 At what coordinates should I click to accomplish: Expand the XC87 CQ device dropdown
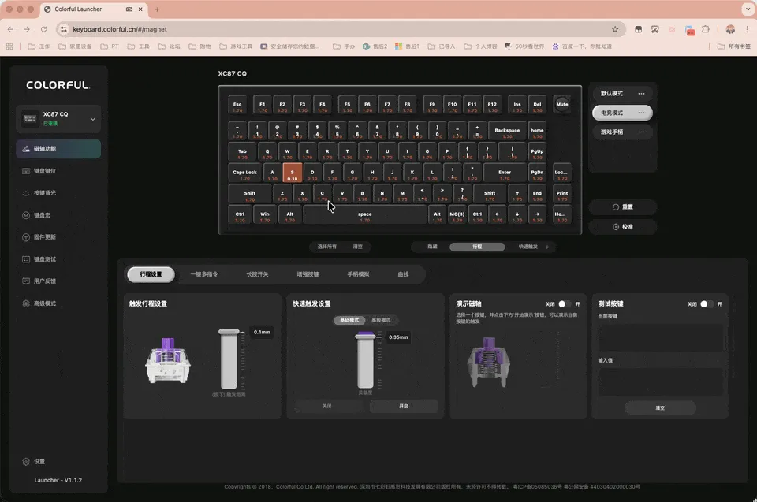[x=93, y=119]
